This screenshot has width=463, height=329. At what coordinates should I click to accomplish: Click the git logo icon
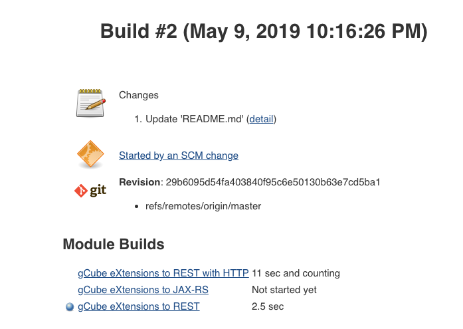(90, 190)
